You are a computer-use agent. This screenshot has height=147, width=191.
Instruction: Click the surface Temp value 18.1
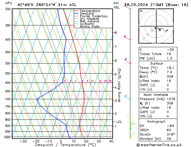(x=170, y=68)
